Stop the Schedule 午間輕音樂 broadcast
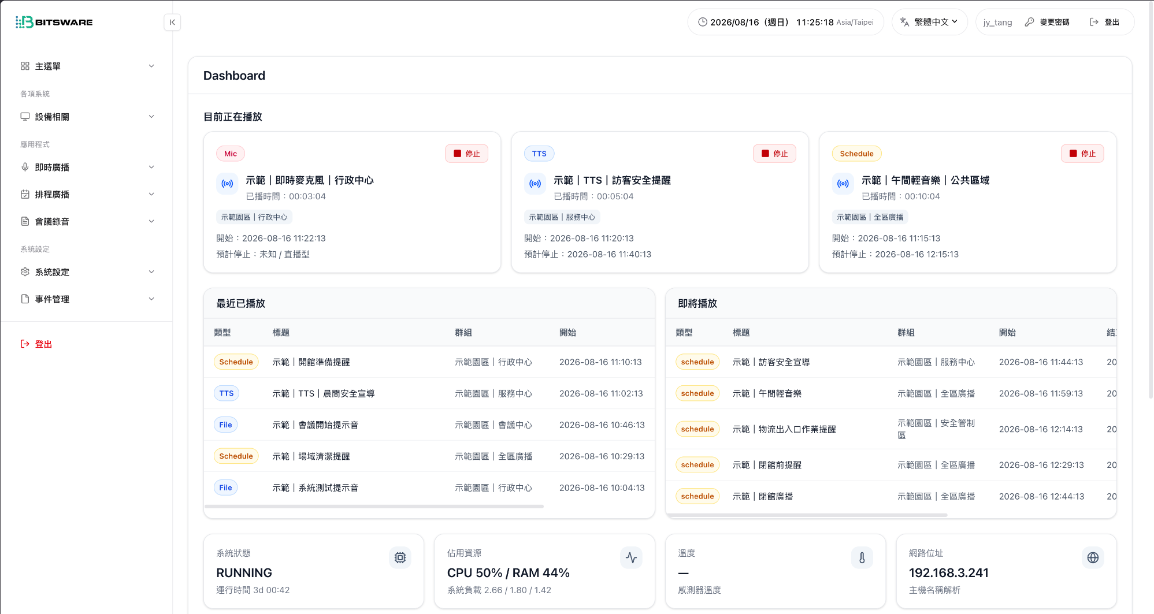Viewport: 1154px width, 614px height. [x=1082, y=154]
